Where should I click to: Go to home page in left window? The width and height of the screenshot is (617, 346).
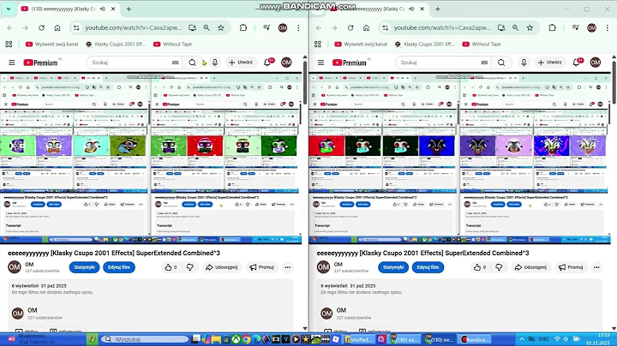[x=57, y=27]
